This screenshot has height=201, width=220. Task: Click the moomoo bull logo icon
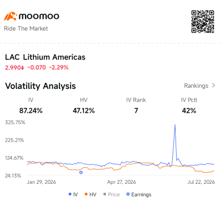click(x=11, y=16)
